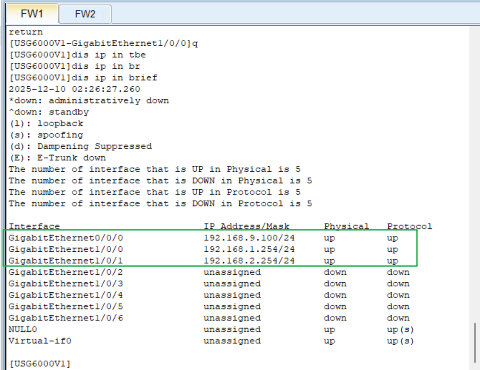This screenshot has width=480, height=370.
Task: Click the GigabitEthernet1/0/2 interface name
Action: 66,272
